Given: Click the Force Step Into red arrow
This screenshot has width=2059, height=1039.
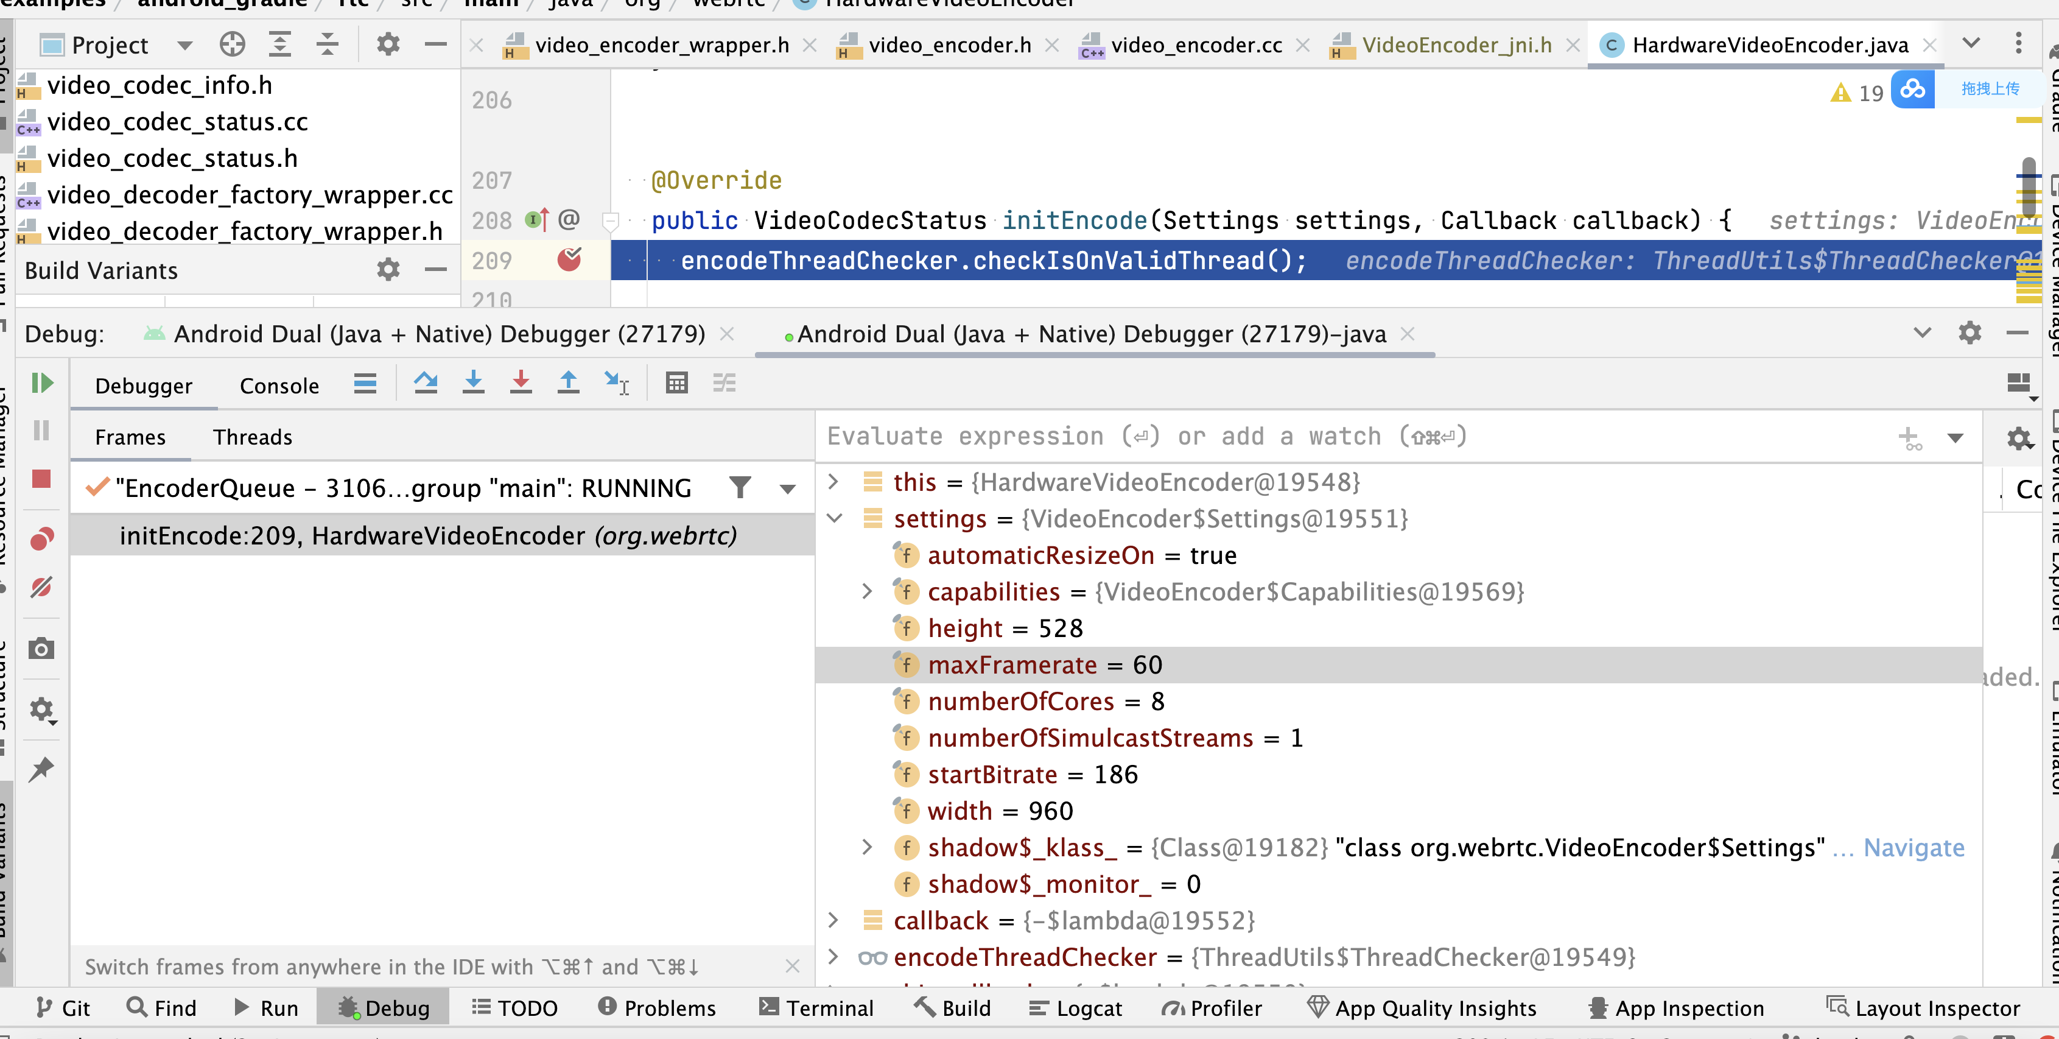Looking at the screenshot, I should pyautogui.click(x=521, y=383).
